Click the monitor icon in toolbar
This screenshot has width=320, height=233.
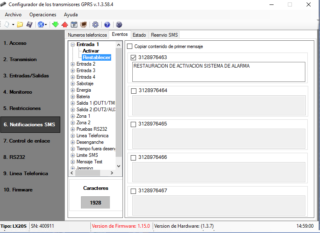tap(83, 25)
